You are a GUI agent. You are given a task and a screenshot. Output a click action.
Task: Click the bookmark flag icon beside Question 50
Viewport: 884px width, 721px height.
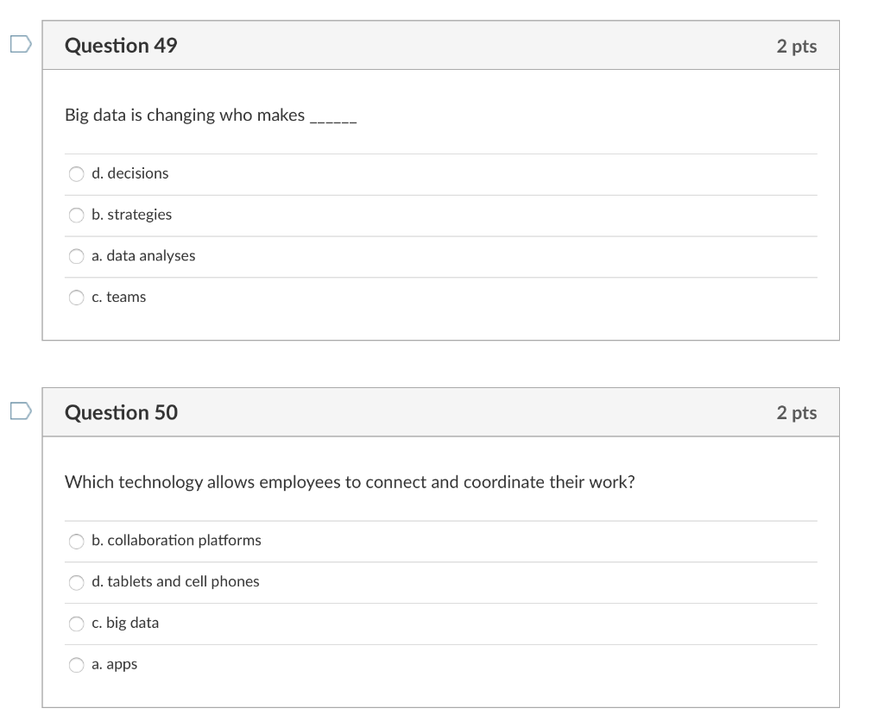[19, 409]
